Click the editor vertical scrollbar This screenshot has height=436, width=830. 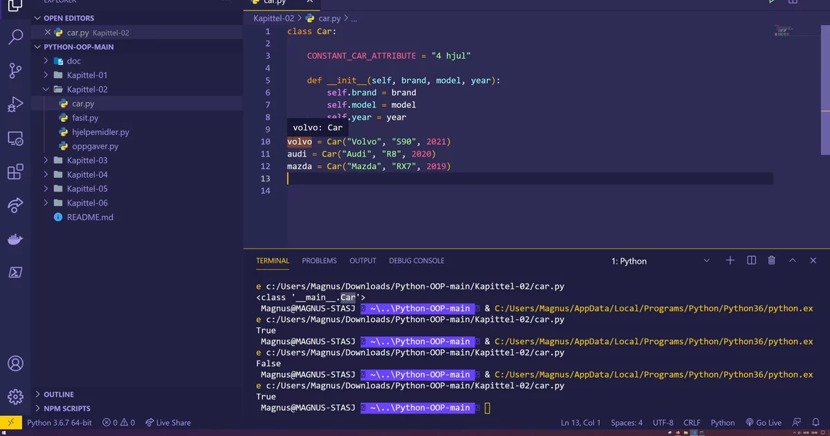pyautogui.click(x=825, y=90)
